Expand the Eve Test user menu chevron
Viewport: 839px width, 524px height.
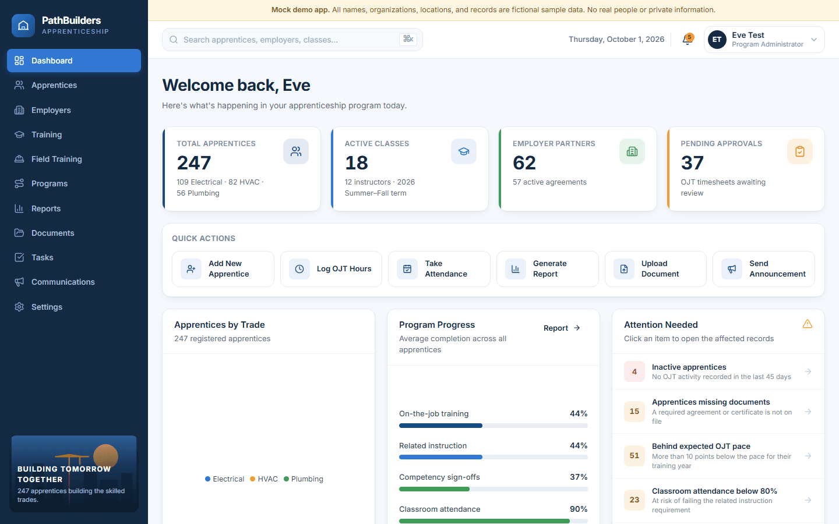pos(814,40)
